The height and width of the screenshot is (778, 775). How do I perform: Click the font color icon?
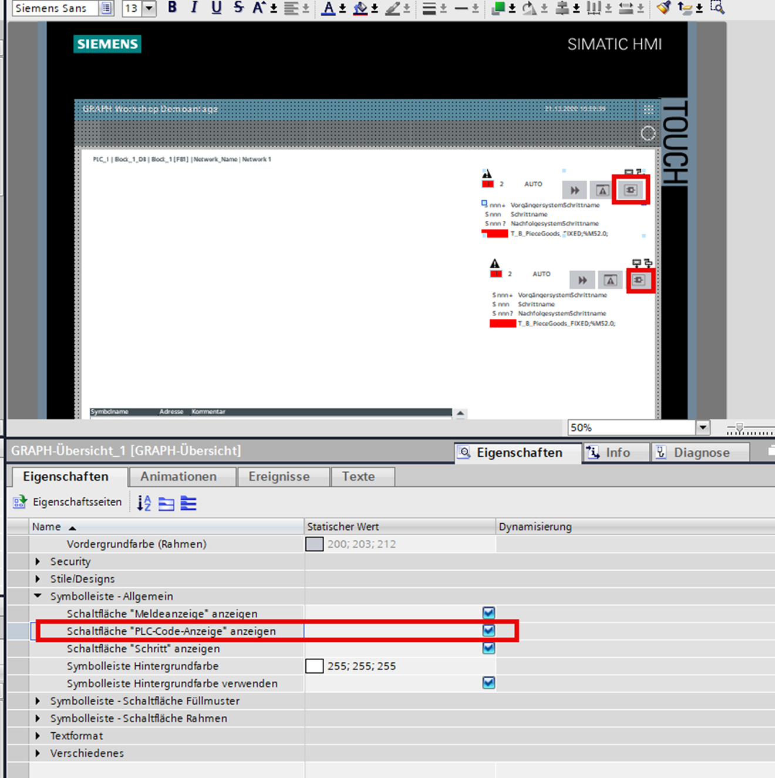(329, 8)
